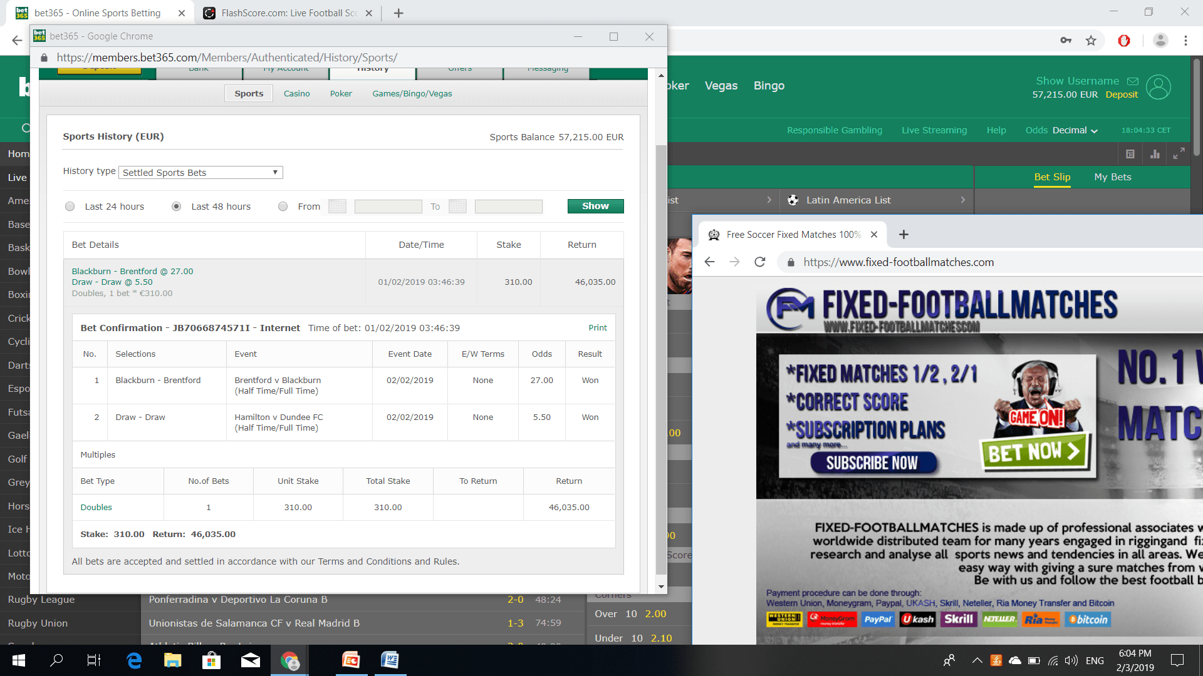Open the Odds Decimal format dropdown

pyautogui.click(x=1075, y=130)
